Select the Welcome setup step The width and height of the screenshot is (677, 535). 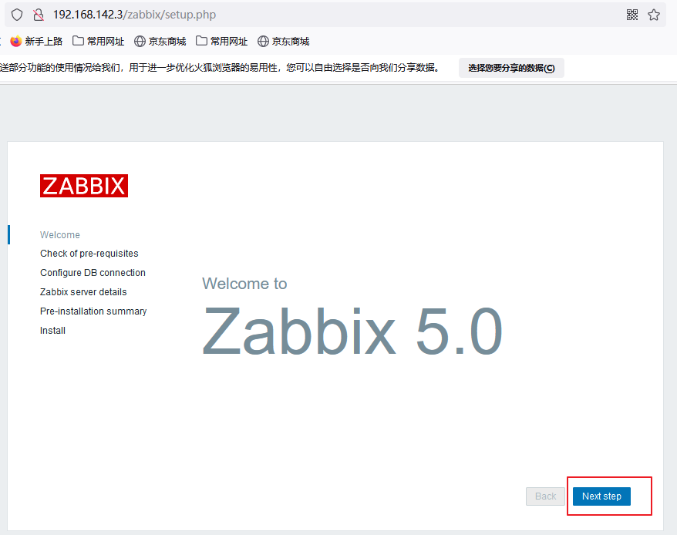pyautogui.click(x=60, y=235)
